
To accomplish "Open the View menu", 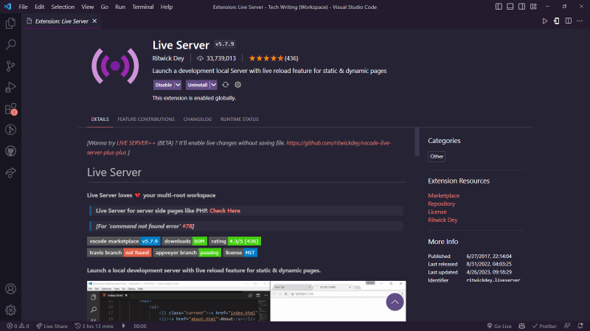I will point(87,7).
